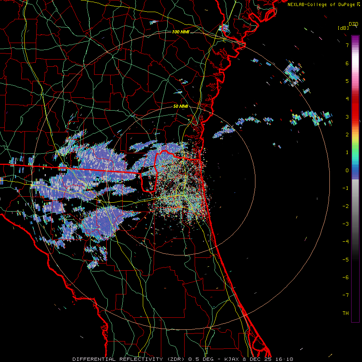Click the NEXLAB-College of DuPage label
Image resolution: width=362 pixels, height=362 pixels.
pos(321,4)
